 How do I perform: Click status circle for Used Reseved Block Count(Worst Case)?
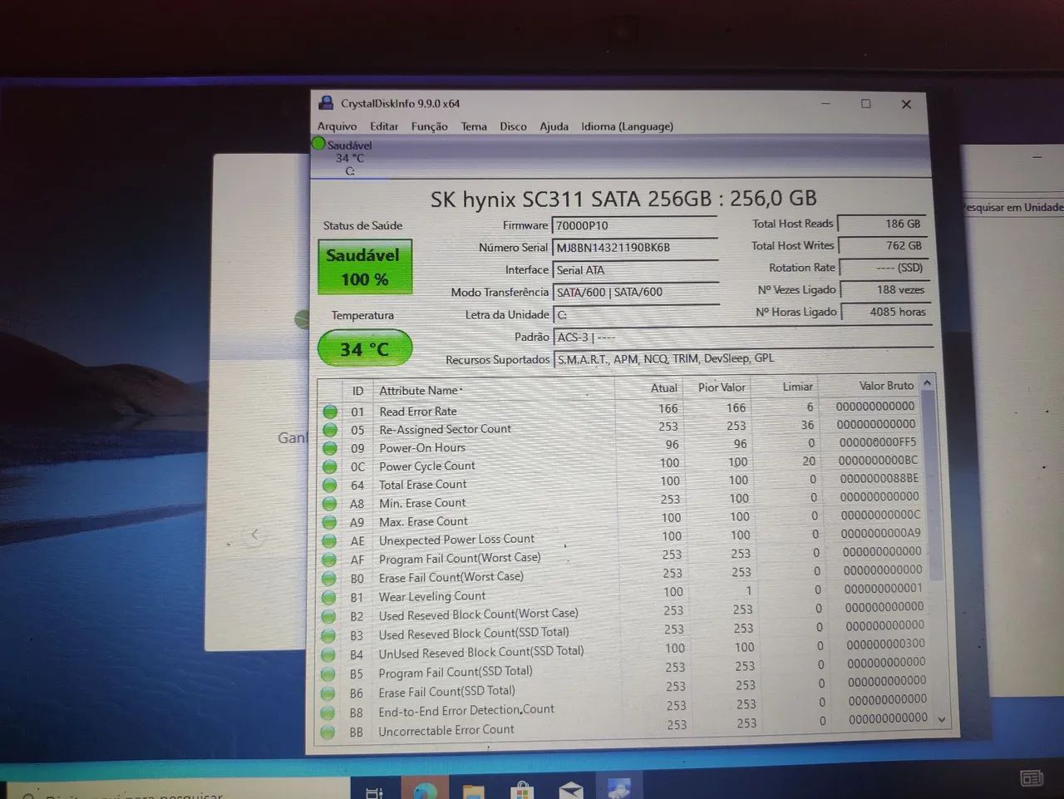coord(328,617)
